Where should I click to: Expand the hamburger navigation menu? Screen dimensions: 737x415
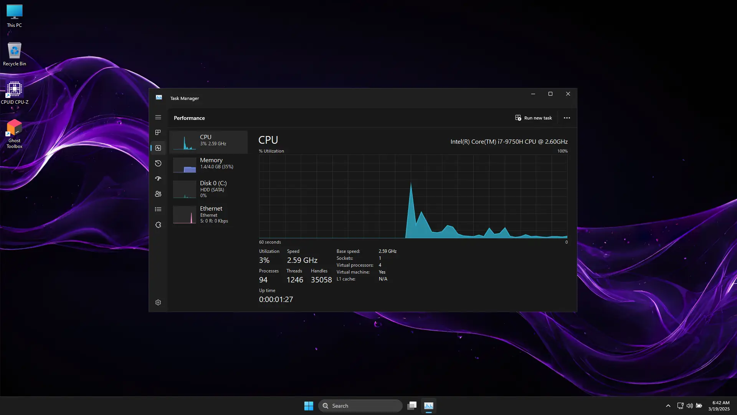(x=158, y=117)
